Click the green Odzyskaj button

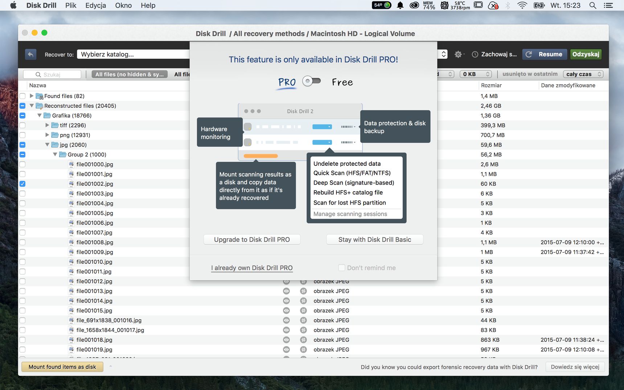pyautogui.click(x=586, y=54)
